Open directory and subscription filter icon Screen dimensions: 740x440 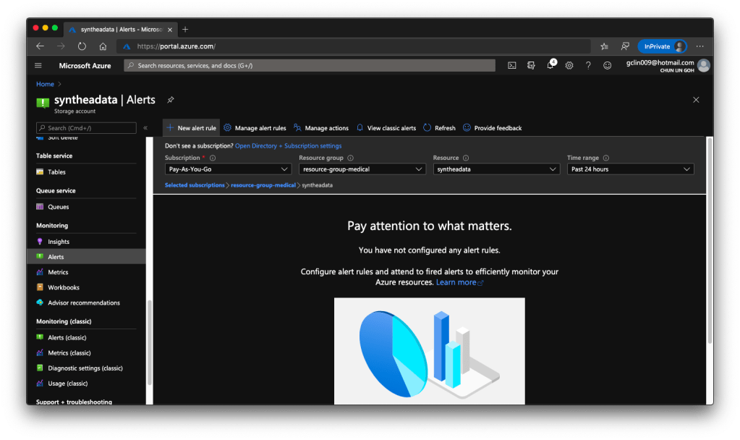[x=531, y=65]
